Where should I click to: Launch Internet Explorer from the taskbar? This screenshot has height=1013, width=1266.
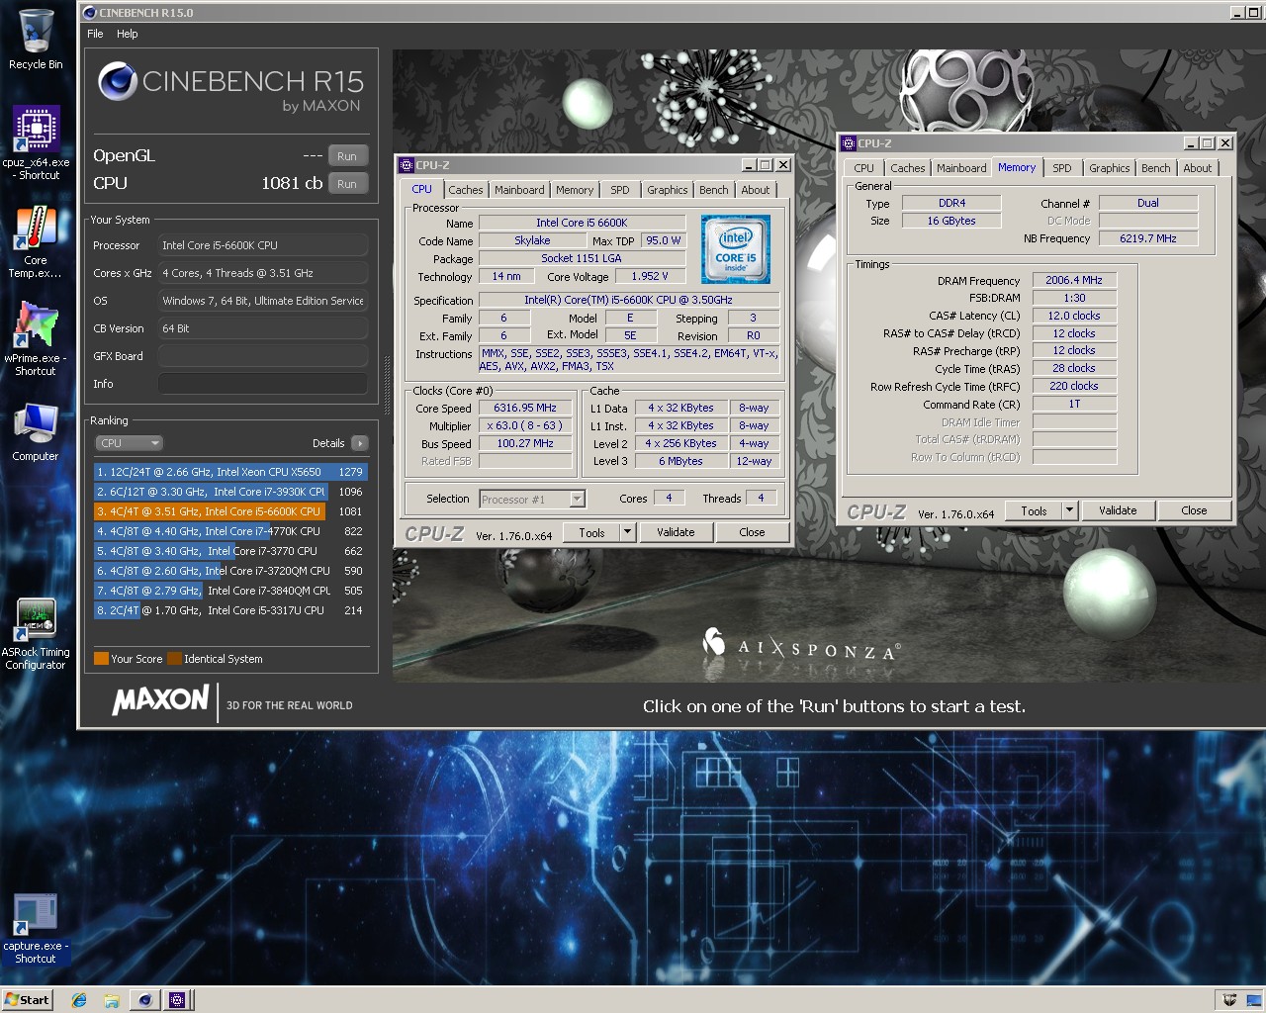point(79,1000)
